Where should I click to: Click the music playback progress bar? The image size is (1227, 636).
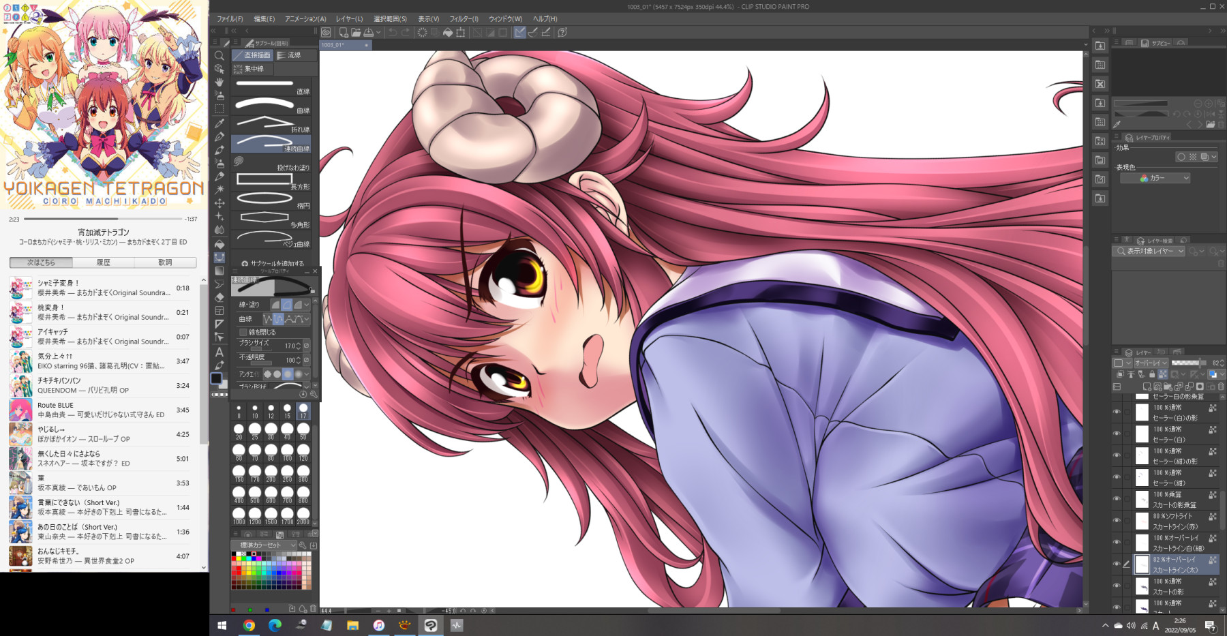(x=103, y=219)
